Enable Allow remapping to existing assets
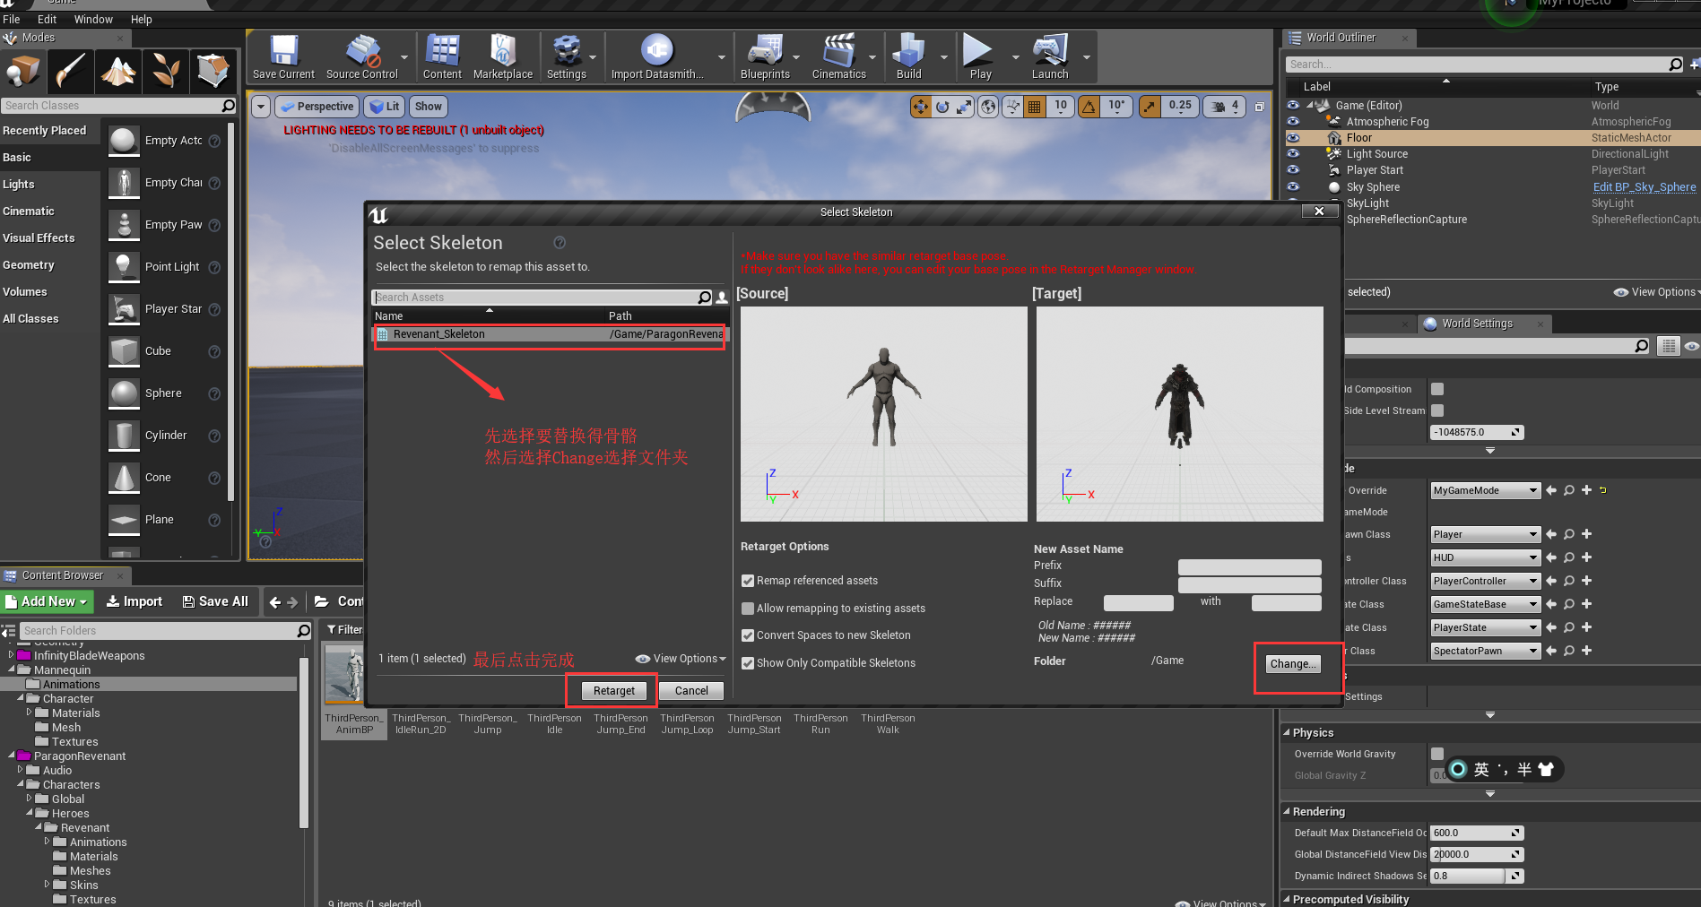 pos(748,608)
